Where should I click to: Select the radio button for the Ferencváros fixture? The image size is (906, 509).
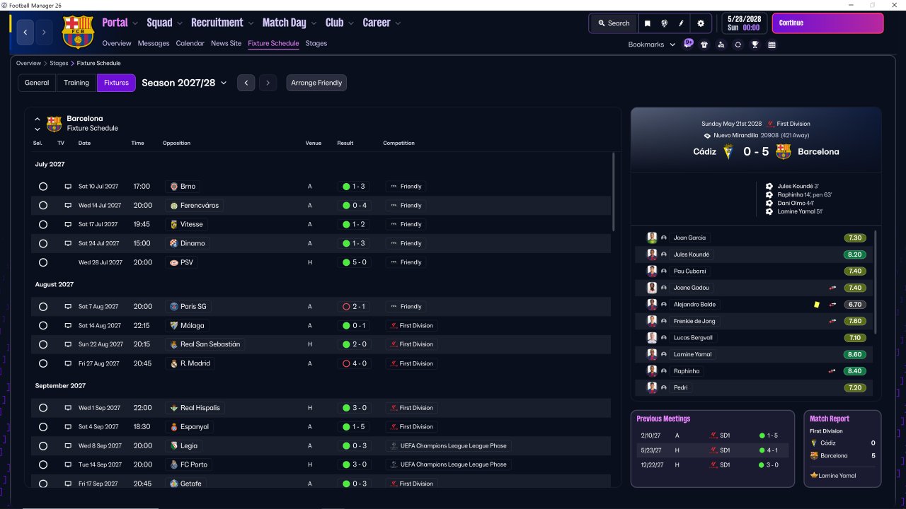pos(43,206)
